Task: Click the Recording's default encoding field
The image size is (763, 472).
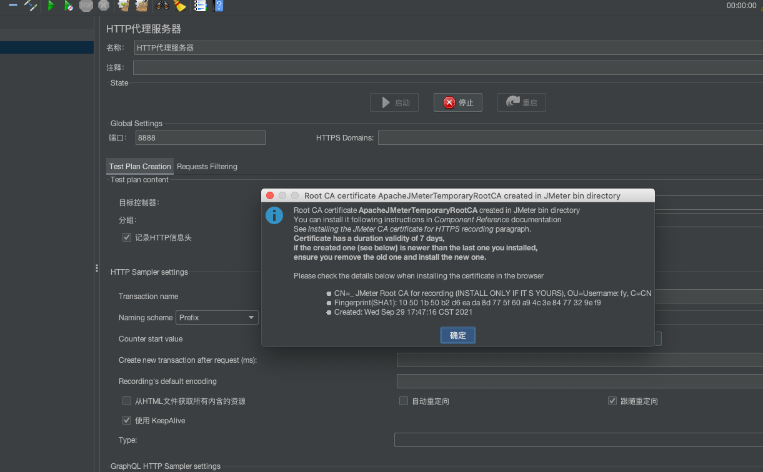Action: [580, 381]
